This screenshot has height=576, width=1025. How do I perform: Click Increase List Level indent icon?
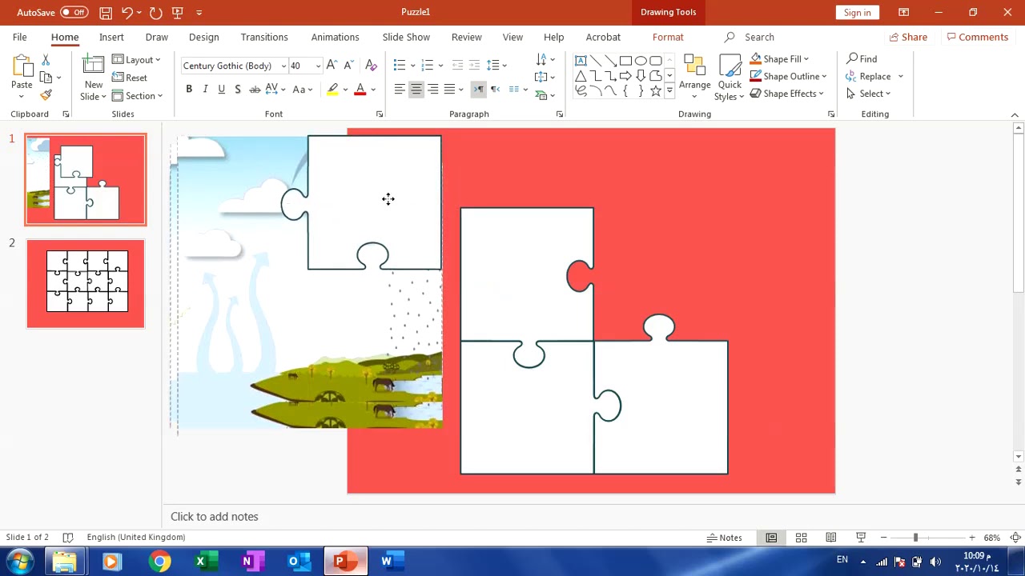pyautogui.click(x=474, y=65)
